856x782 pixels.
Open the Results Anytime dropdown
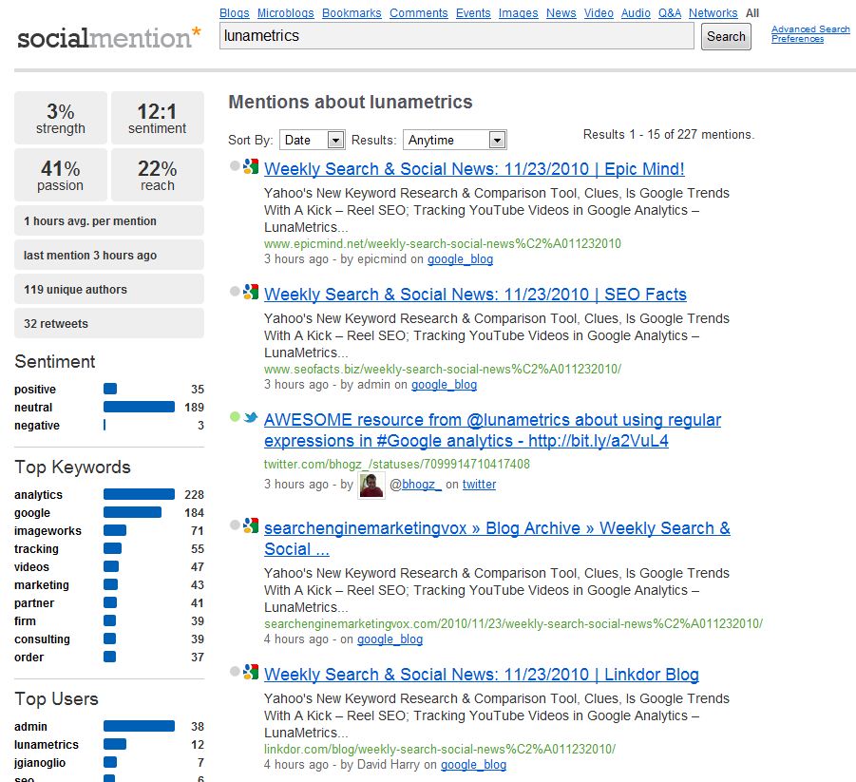pos(454,140)
